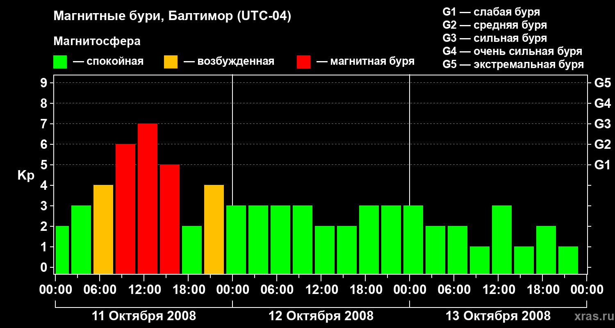The width and height of the screenshot is (615, 328).
Task: Select the 'G4 — очень сильная буря' line
Action: (512, 51)
